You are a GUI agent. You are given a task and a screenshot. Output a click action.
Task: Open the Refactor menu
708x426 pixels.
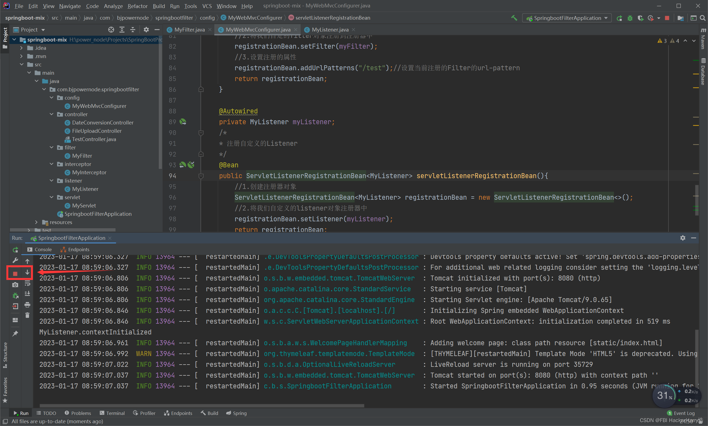pyautogui.click(x=137, y=6)
